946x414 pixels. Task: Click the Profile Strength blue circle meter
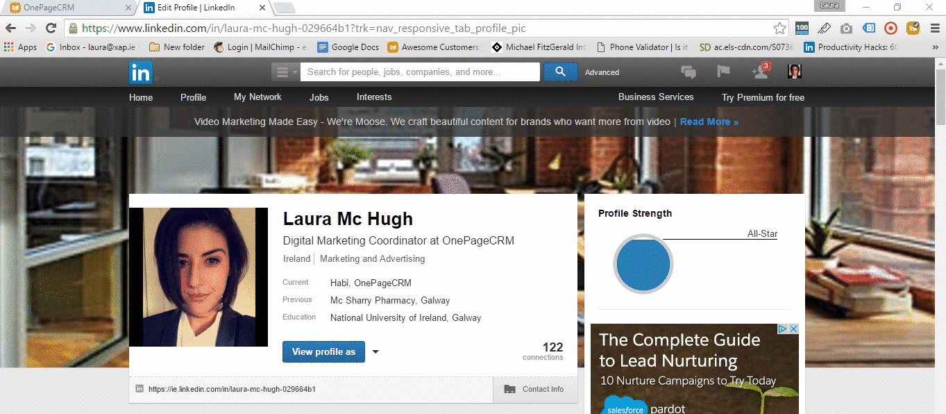pyautogui.click(x=643, y=264)
